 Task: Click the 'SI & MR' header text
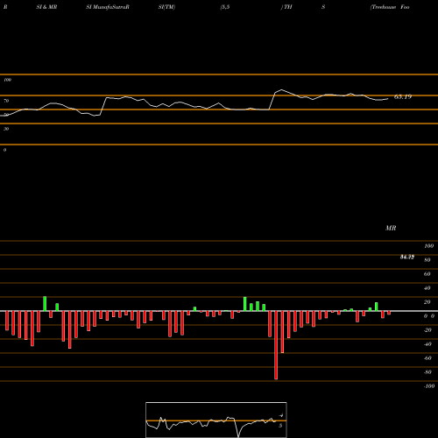pos(46,7)
